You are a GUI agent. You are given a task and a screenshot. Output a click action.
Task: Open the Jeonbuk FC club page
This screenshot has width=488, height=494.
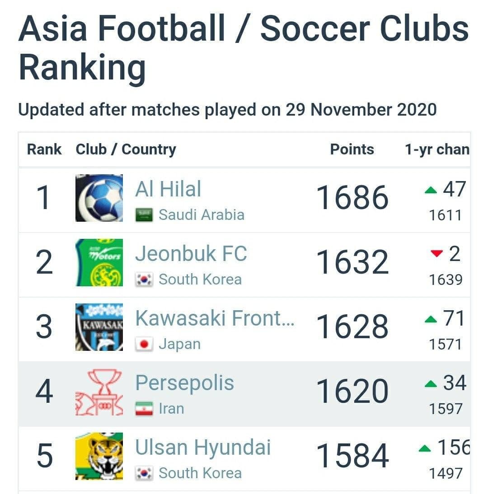(191, 253)
